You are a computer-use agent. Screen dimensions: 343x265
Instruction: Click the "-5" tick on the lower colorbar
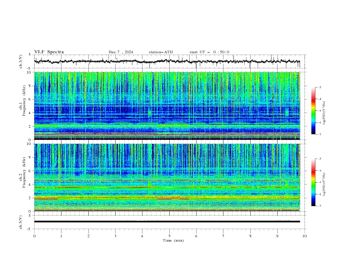tap(319, 182)
